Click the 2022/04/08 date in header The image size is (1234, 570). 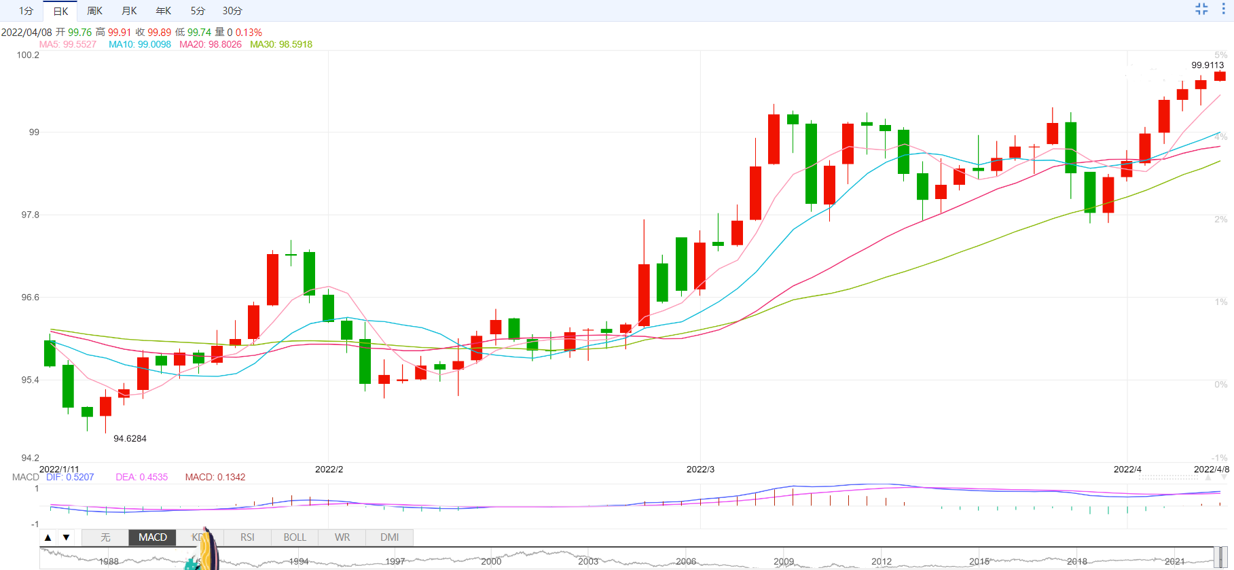coord(26,32)
